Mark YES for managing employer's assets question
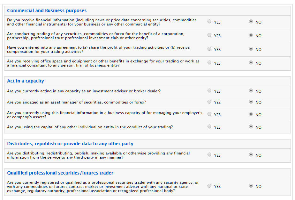295x200 pixels. [209, 114]
